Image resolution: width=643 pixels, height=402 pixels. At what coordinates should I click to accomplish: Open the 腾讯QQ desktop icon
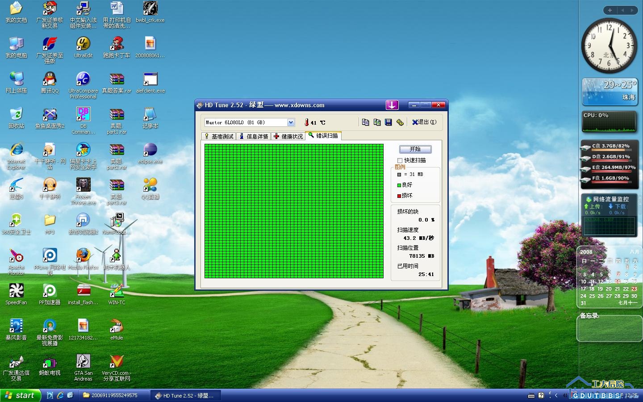pyautogui.click(x=50, y=83)
